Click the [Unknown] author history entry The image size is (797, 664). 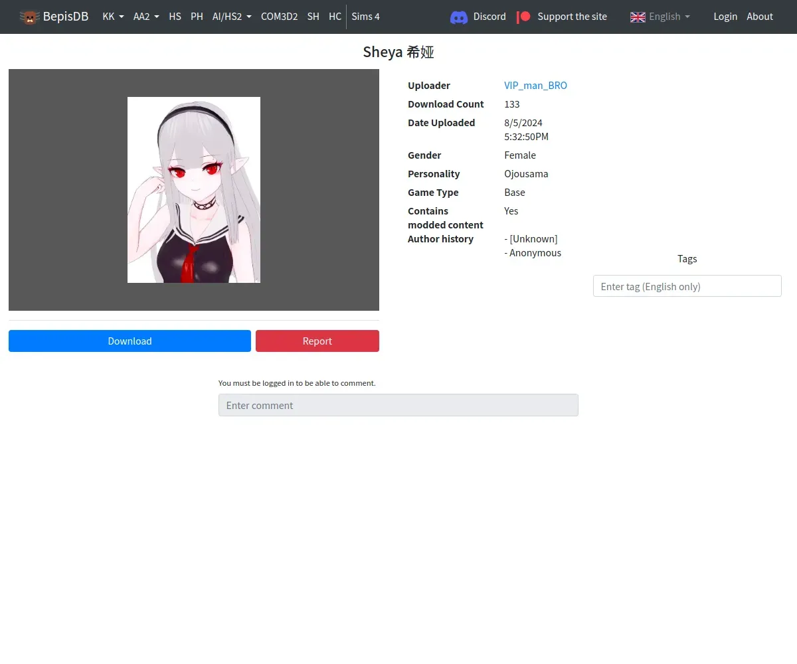coord(531,239)
